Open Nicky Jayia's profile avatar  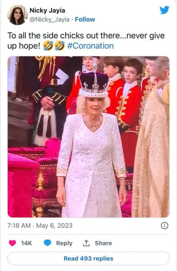tap(17, 15)
